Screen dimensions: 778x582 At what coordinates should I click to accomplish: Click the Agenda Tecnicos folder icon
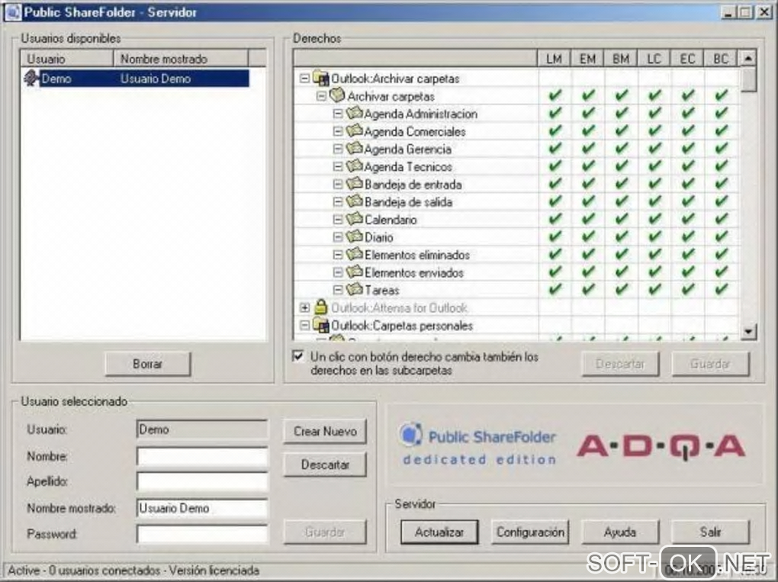pos(354,166)
